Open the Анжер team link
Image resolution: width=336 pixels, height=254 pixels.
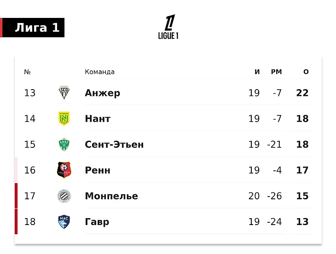pos(102,93)
